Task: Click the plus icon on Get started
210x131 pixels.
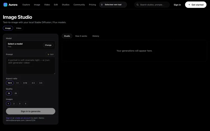Action: pyautogui.click(x=189, y=5)
